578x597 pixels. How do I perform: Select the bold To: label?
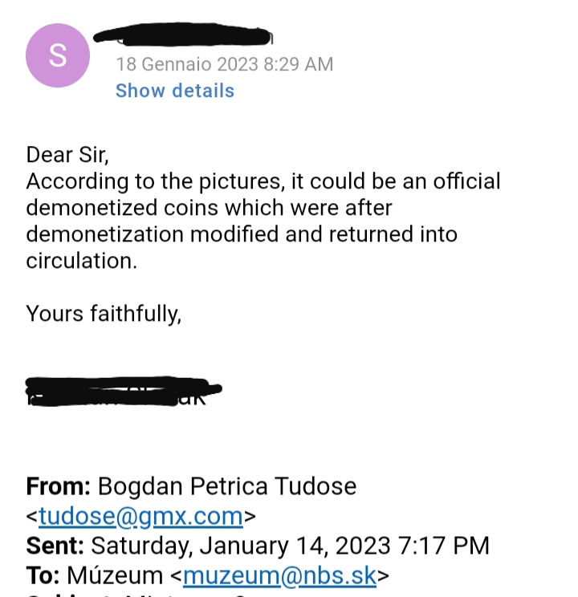tap(43, 575)
